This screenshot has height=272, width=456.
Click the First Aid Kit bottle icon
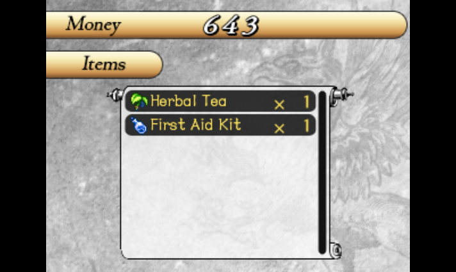(138, 125)
